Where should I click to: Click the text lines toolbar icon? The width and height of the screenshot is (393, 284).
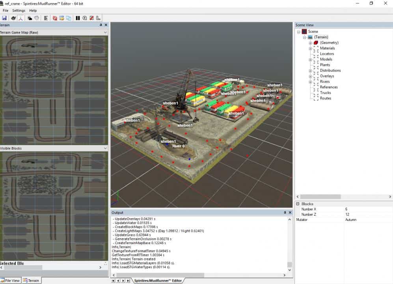[46, 18]
